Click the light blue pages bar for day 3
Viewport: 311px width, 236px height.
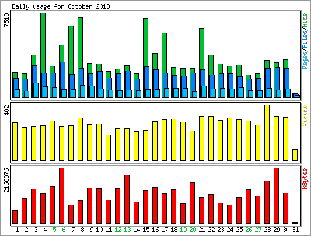pyautogui.click(x=36, y=90)
